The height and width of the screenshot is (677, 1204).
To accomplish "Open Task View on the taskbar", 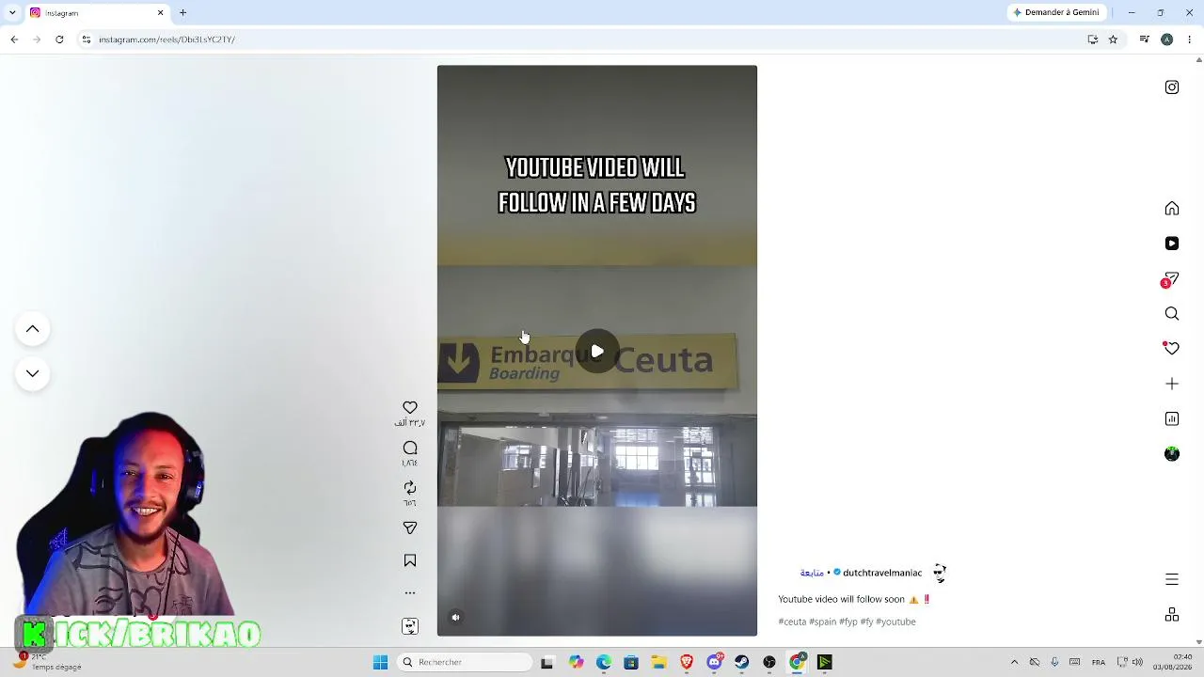I will coord(547,662).
